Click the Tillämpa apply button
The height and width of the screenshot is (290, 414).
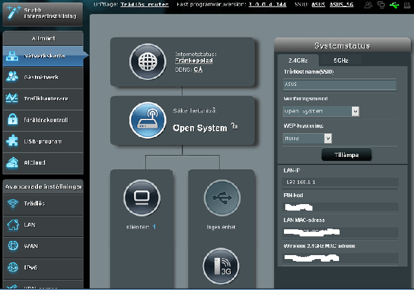347,155
